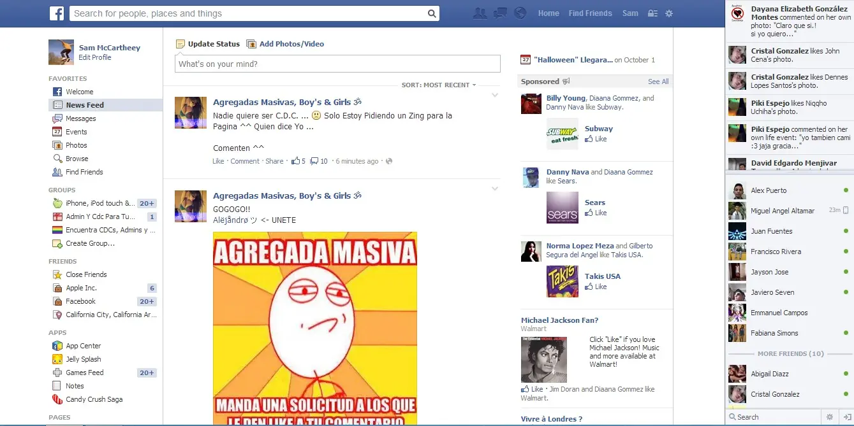This screenshot has height=426, width=854.
Task: Open chat with Alex Puerto
Action: (790, 190)
